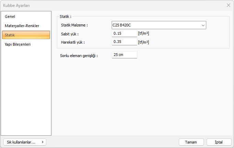Click the Sonlu eleman genişliği label
The image size is (234, 148).
pyautogui.click(x=79, y=55)
